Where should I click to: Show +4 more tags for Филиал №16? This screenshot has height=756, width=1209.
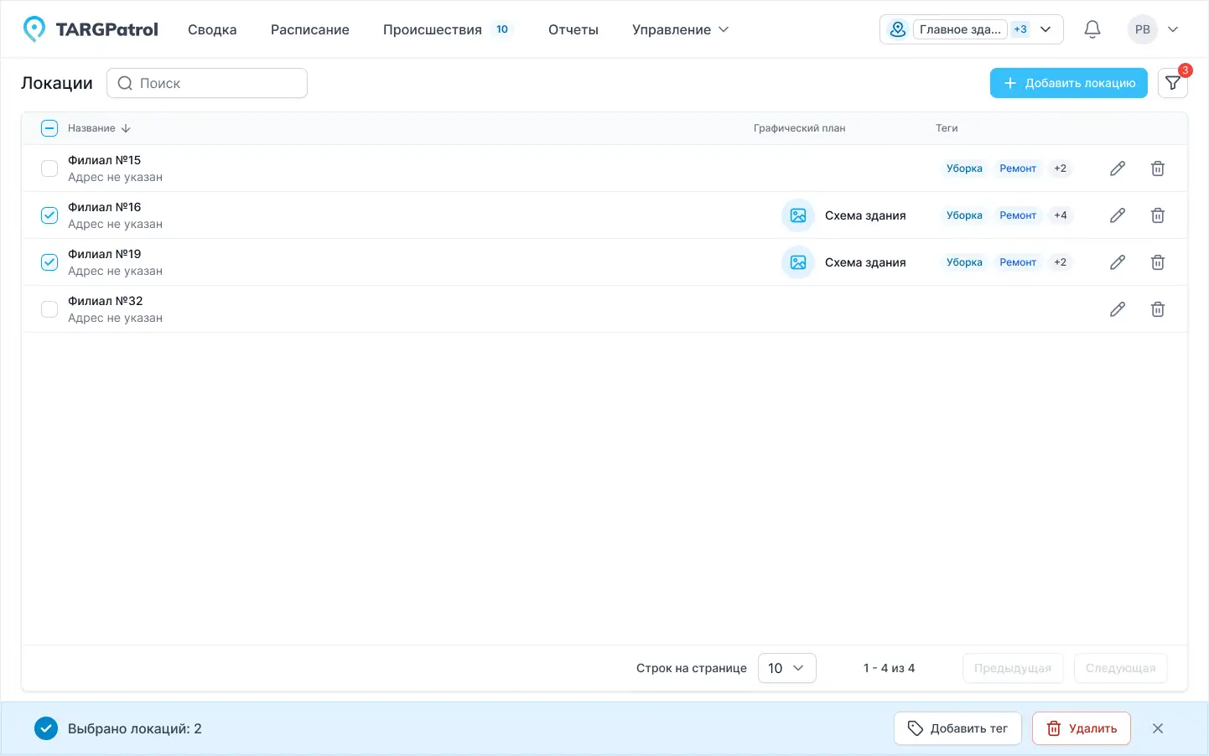tap(1061, 215)
